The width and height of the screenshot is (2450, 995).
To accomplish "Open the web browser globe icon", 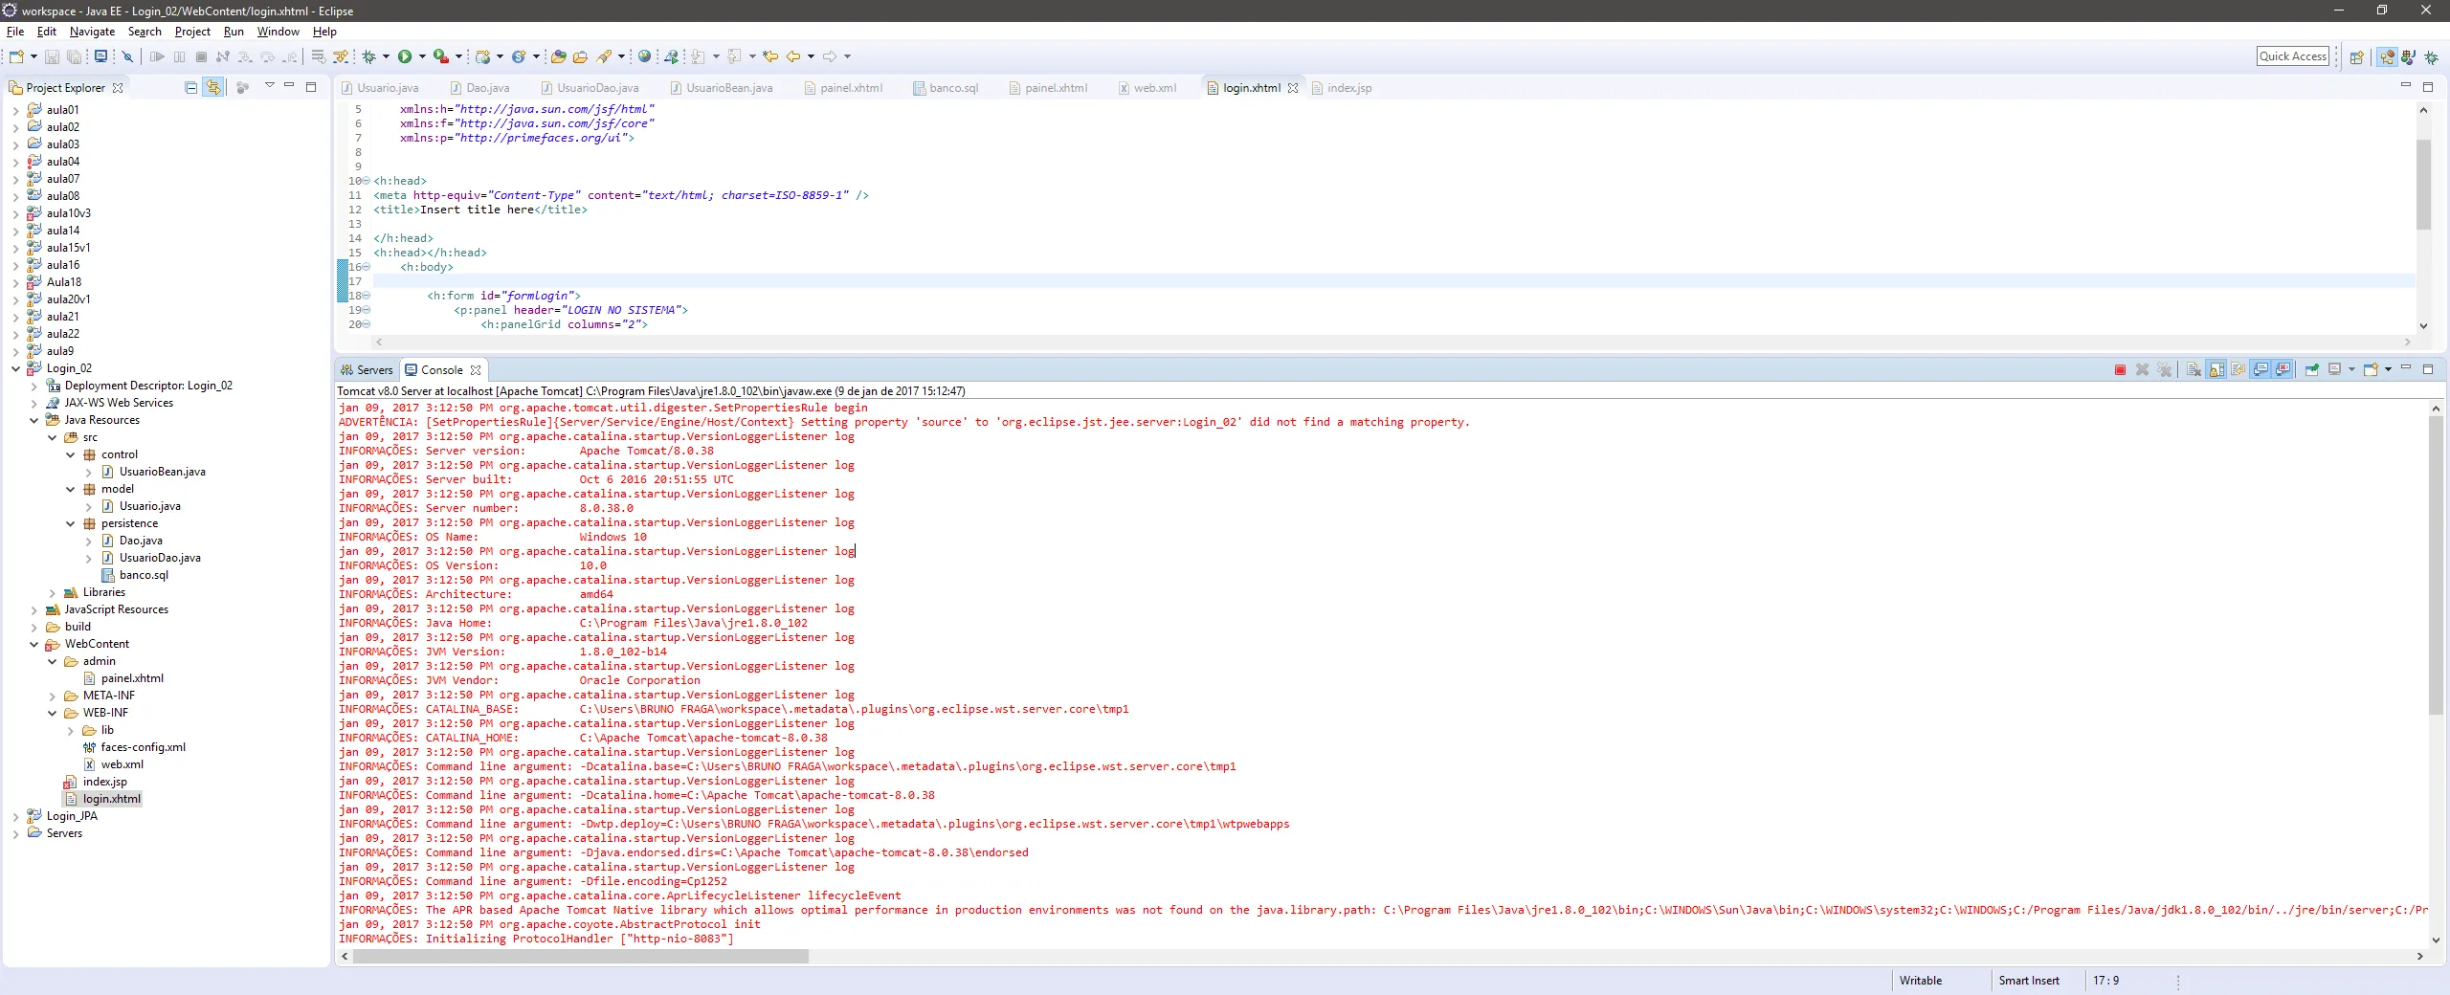I will coord(644,56).
